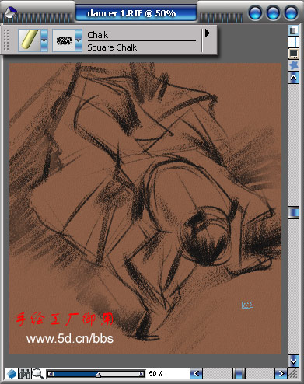Select the Chalk category label

click(x=98, y=35)
